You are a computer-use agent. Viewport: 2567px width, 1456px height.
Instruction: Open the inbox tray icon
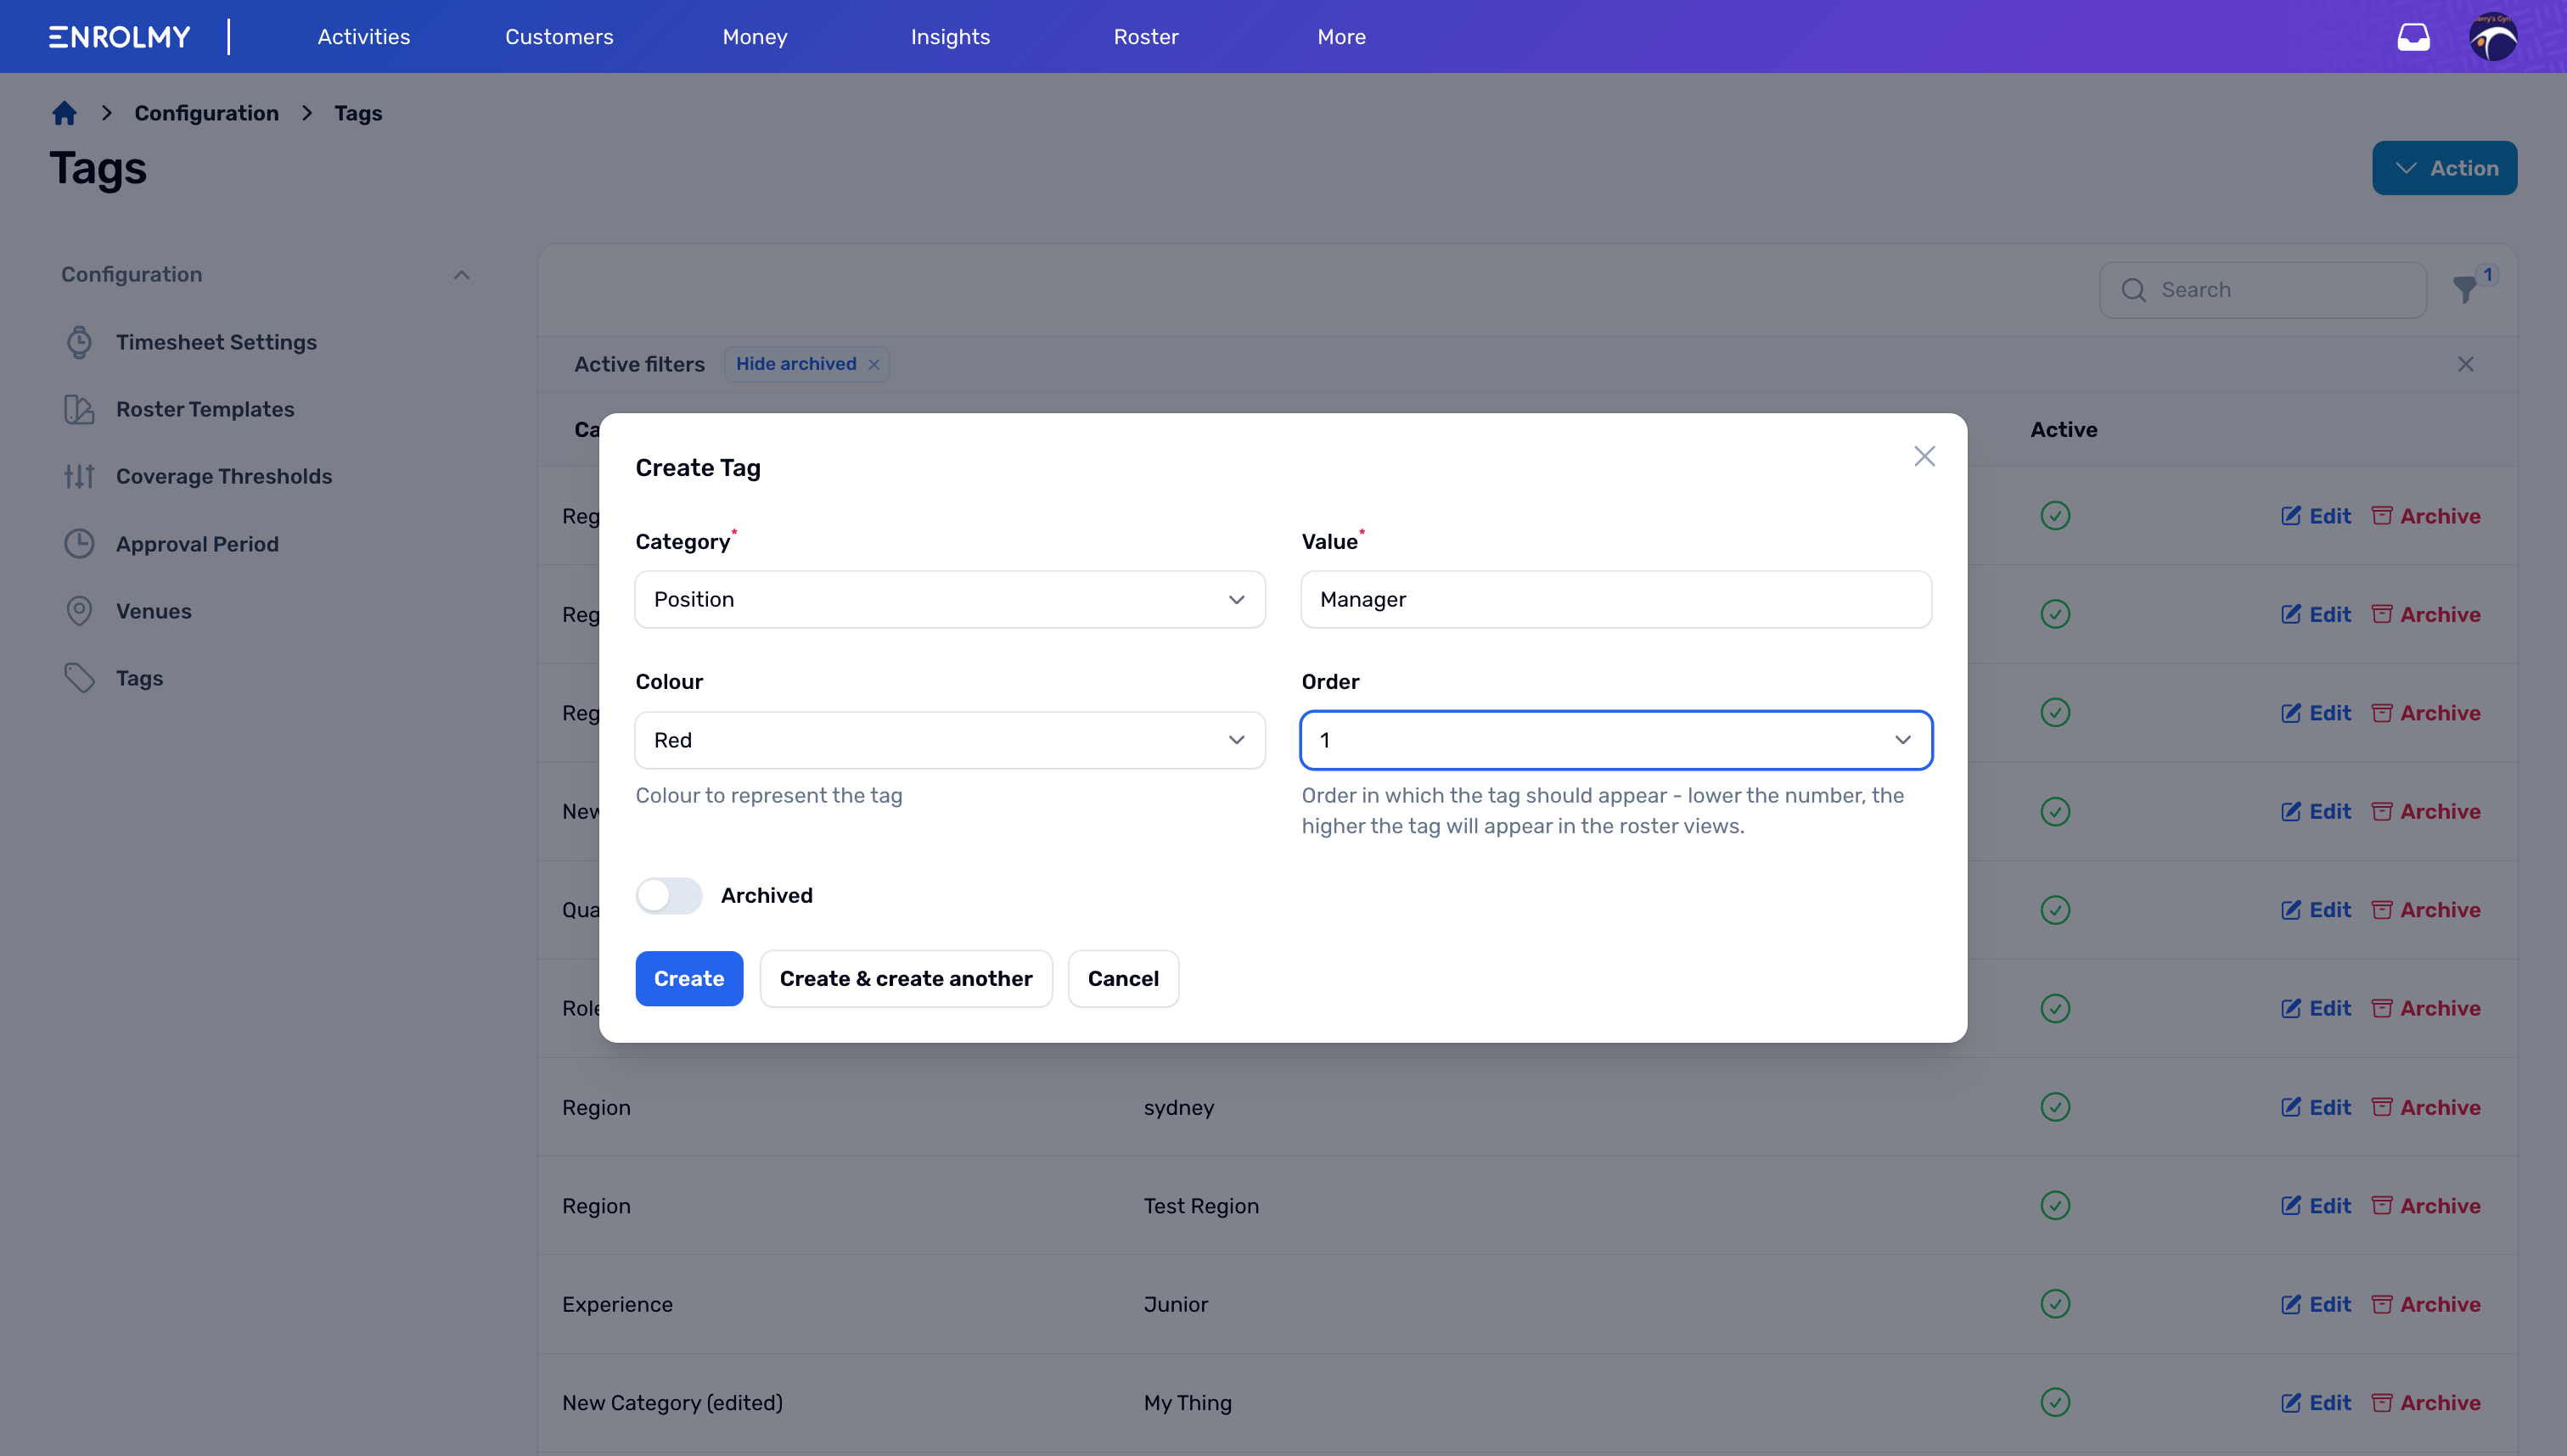(x=2413, y=37)
